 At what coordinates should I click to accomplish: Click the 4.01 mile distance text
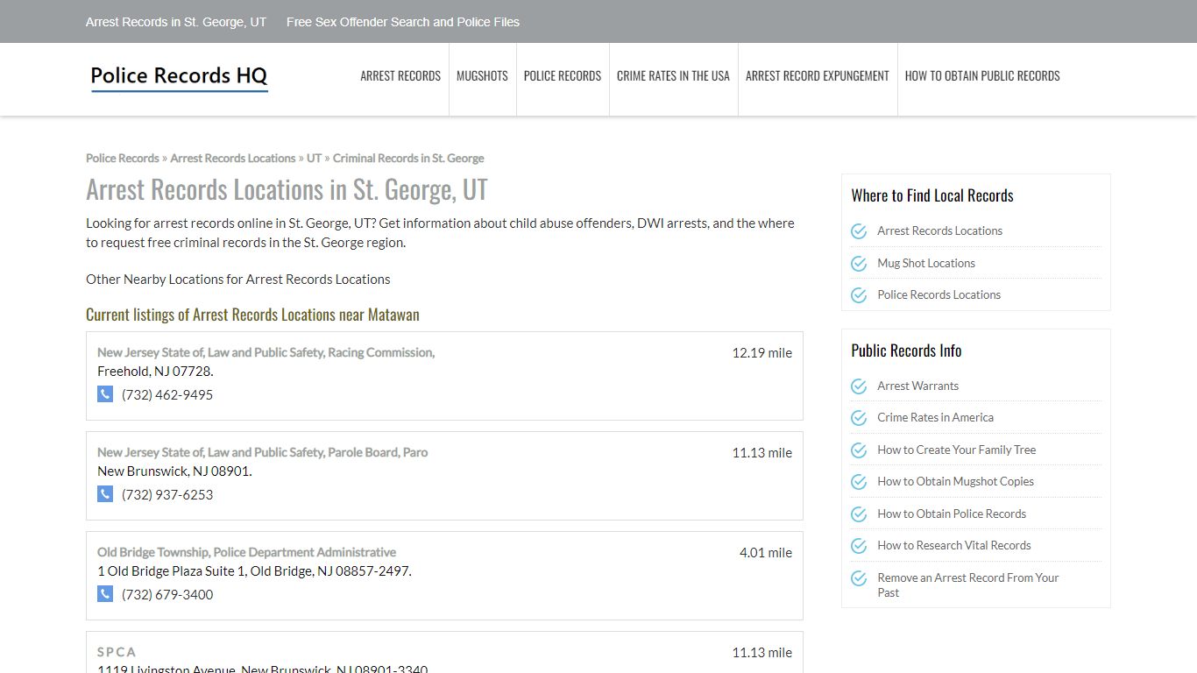(765, 553)
